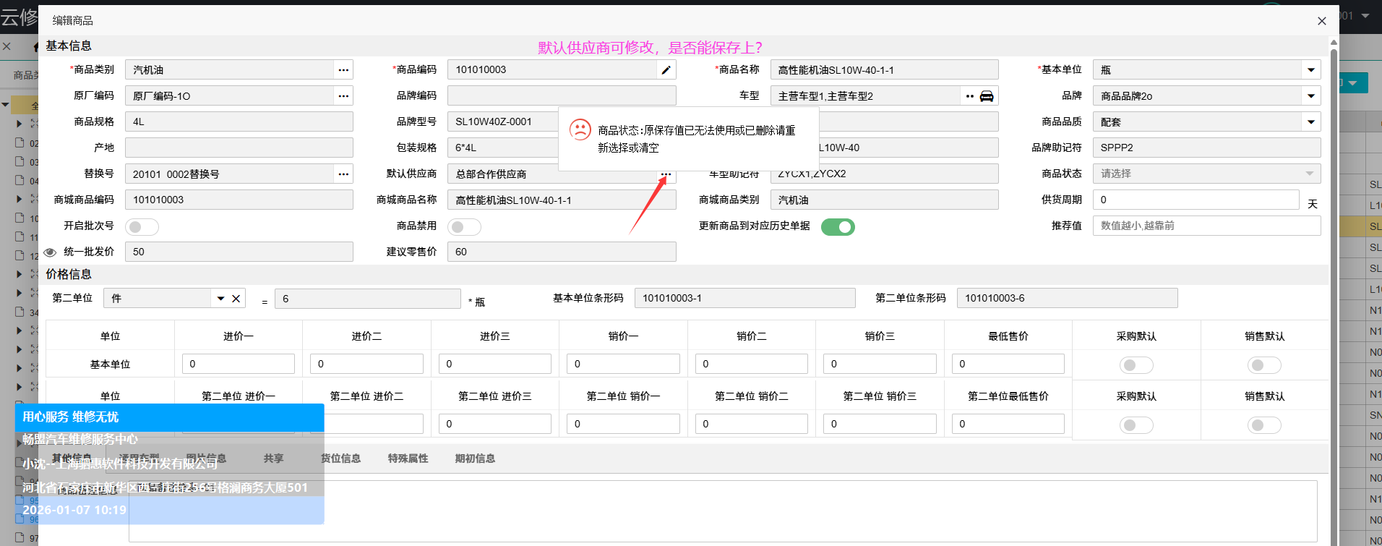
Task: Open the ellipsis lookup for 原厂编码
Action: [343, 96]
